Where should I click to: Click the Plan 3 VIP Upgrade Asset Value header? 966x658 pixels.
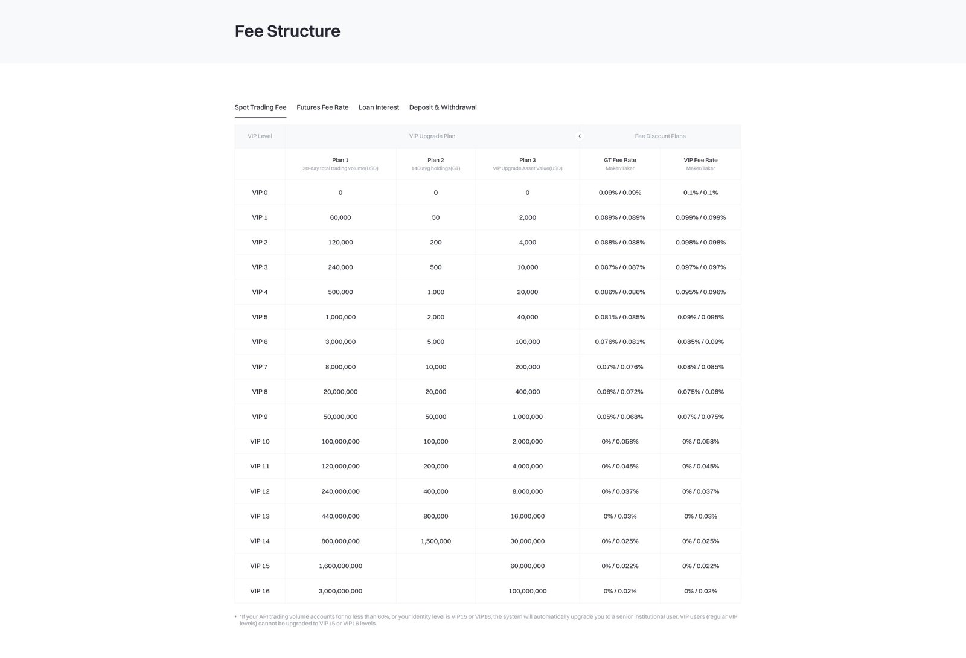pos(528,164)
